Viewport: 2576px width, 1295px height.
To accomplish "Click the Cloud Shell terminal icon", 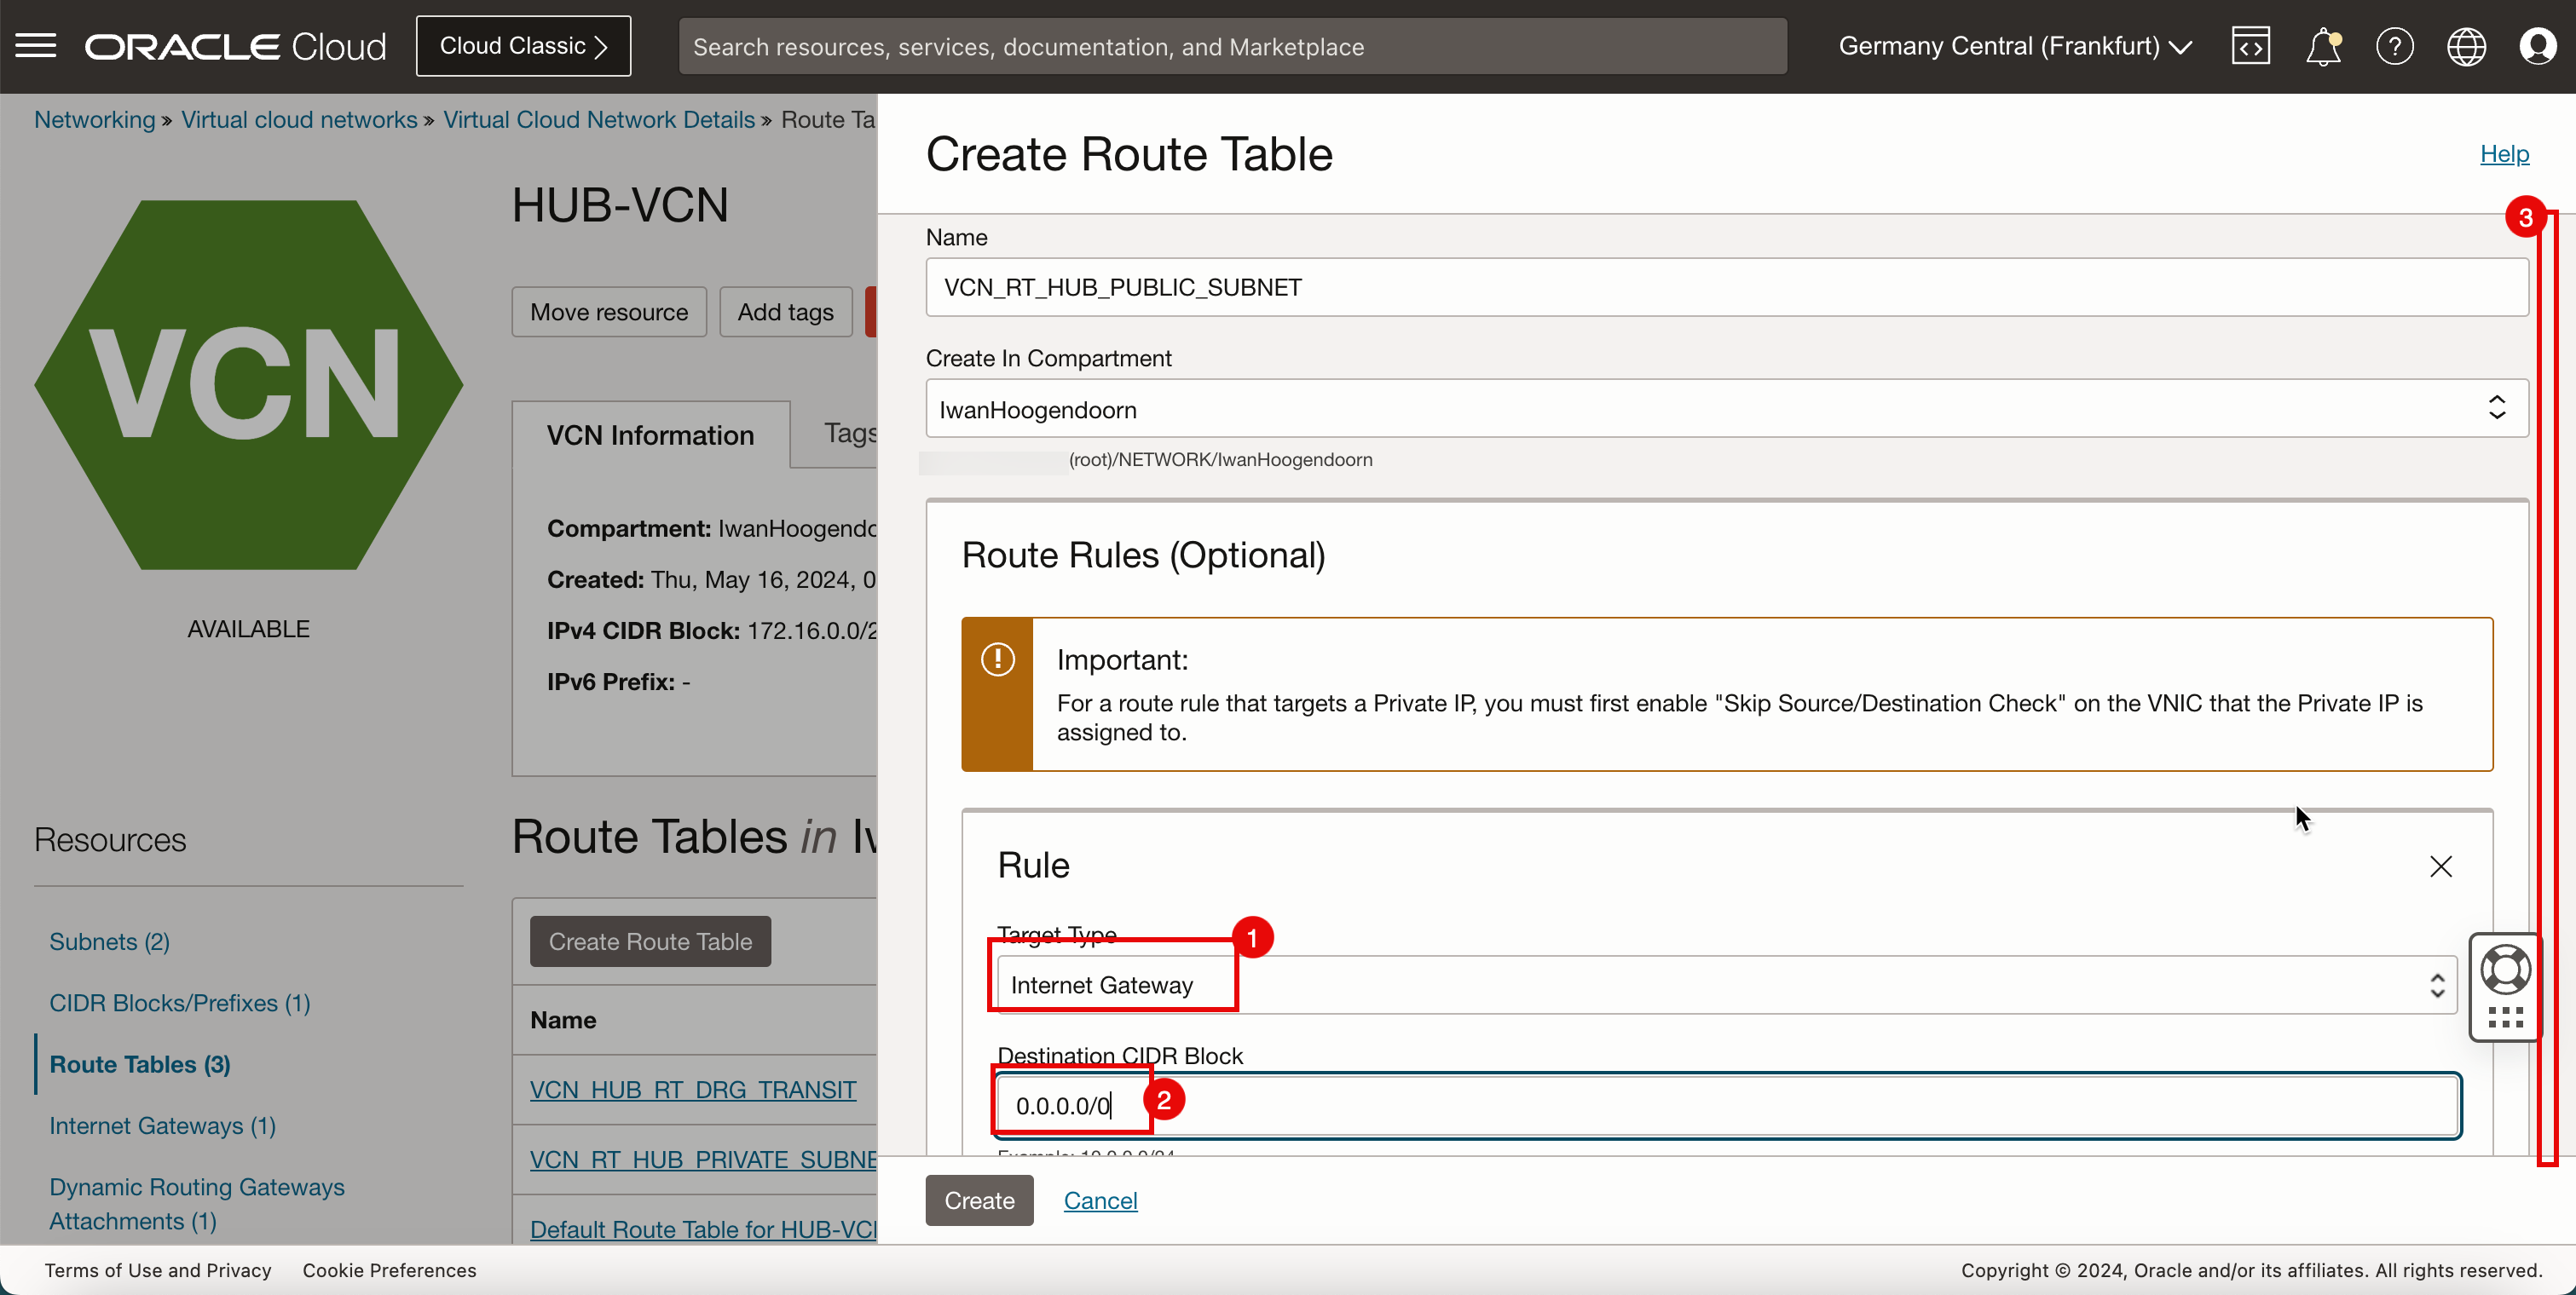I will coord(2250,44).
